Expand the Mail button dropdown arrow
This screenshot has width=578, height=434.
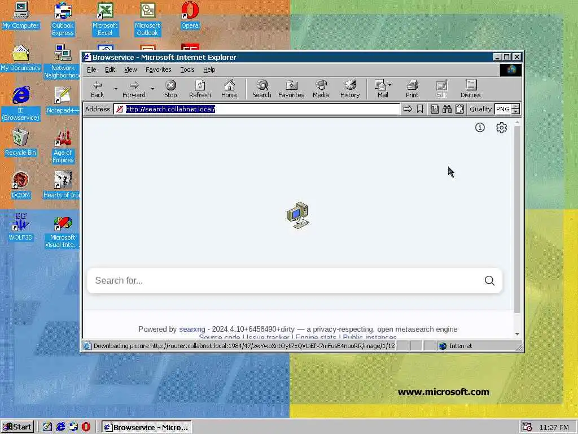(x=390, y=85)
